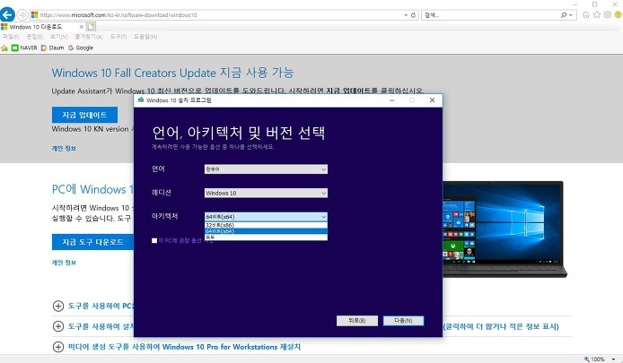623x363 pixels.
Task: Open the zoom level 100% control
Action: [x=600, y=359]
